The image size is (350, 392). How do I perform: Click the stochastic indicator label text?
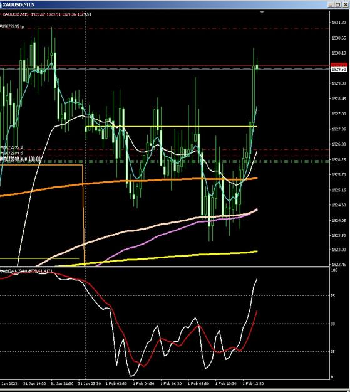click(26, 271)
